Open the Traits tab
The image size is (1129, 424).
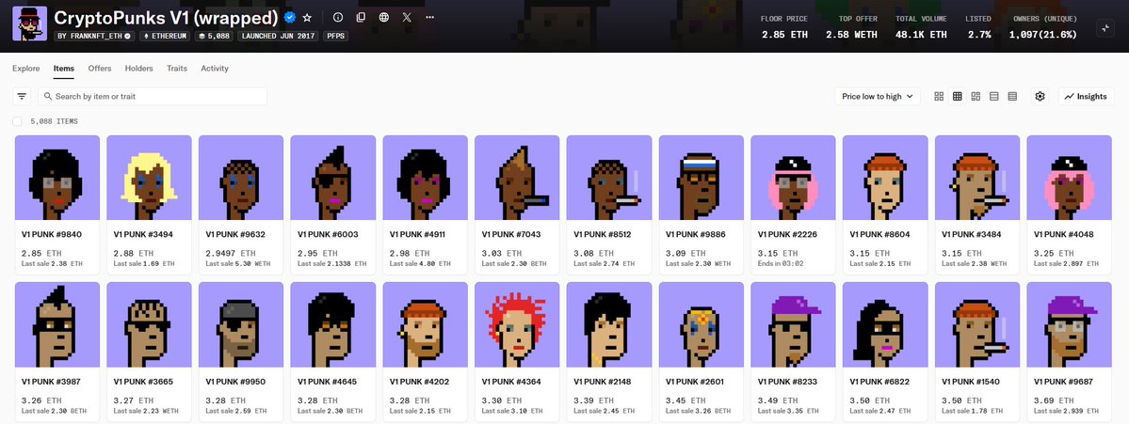click(x=177, y=69)
